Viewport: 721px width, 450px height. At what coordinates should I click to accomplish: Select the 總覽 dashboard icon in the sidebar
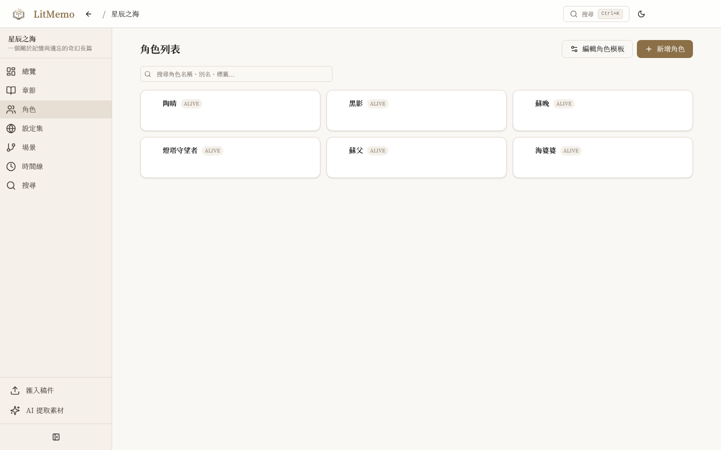tap(11, 71)
